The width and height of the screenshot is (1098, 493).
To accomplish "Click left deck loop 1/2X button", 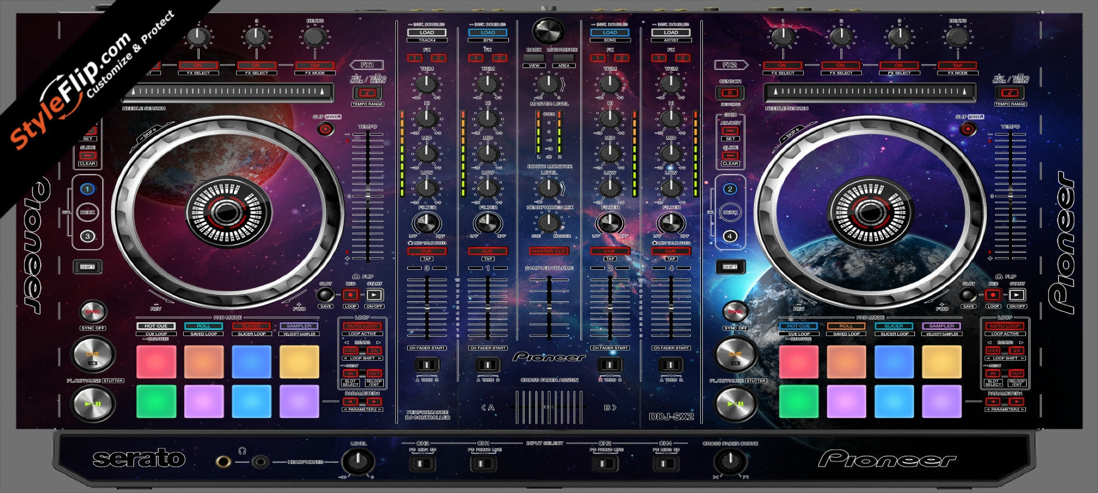I will tap(350, 351).
